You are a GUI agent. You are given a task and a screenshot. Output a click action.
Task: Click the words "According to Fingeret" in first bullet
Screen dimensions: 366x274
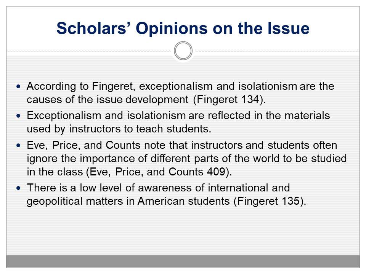(x=66, y=86)
